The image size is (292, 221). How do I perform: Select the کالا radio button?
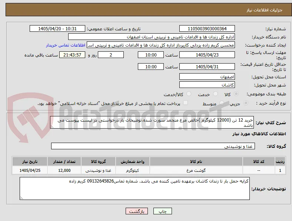(236, 94)
